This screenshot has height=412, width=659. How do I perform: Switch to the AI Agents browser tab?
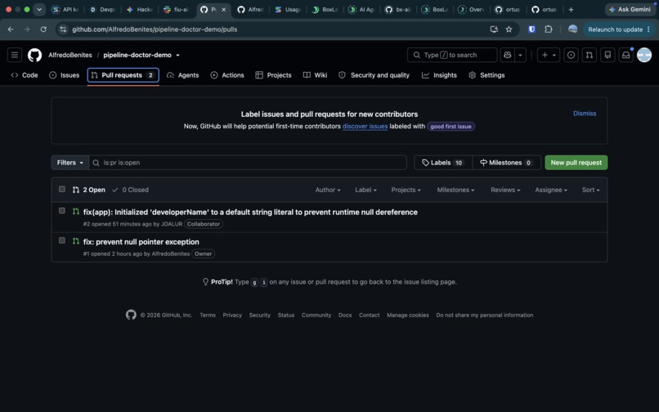(x=362, y=9)
